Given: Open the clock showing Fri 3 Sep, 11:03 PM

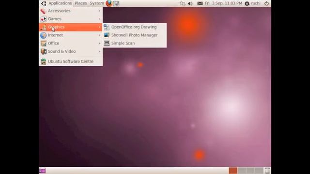Looking at the screenshot, I should pyautogui.click(x=223, y=3).
